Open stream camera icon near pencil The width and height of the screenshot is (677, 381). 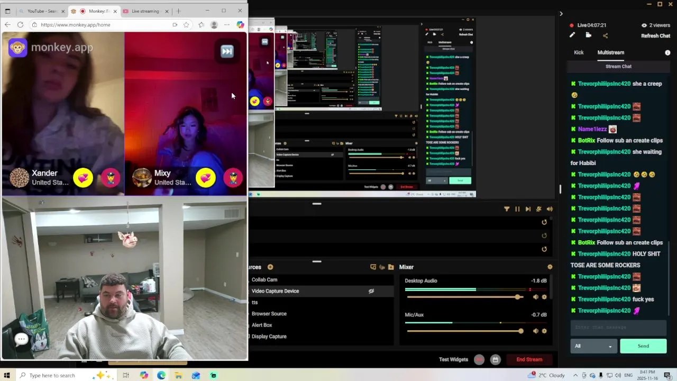click(x=588, y=35)
